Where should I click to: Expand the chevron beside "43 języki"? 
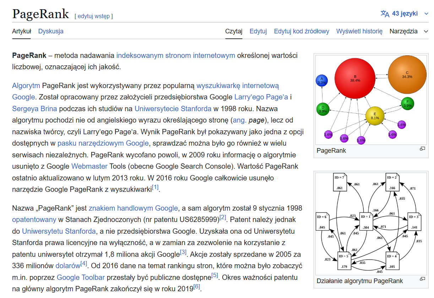(426, 13)
